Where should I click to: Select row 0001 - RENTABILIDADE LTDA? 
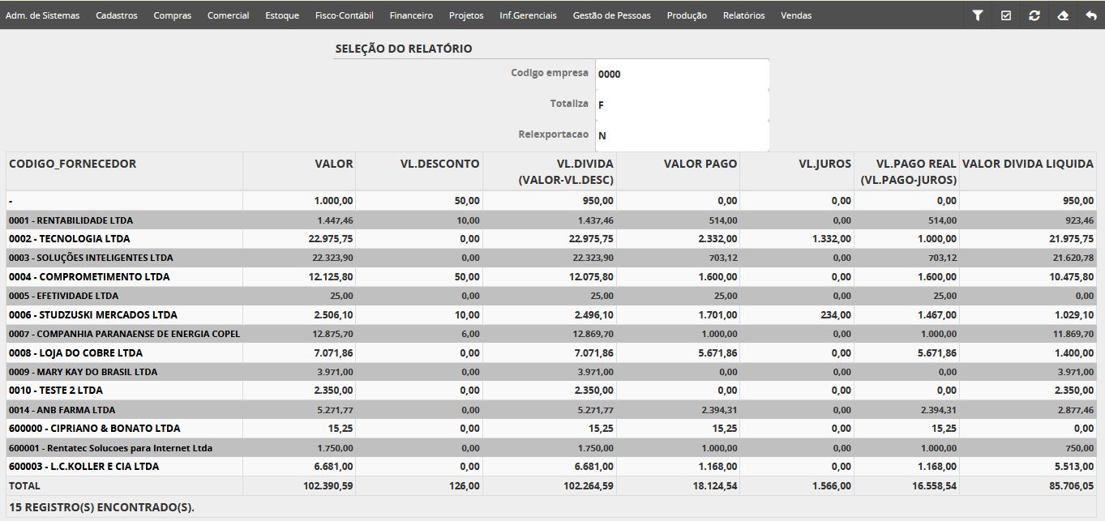pos(551,220)
